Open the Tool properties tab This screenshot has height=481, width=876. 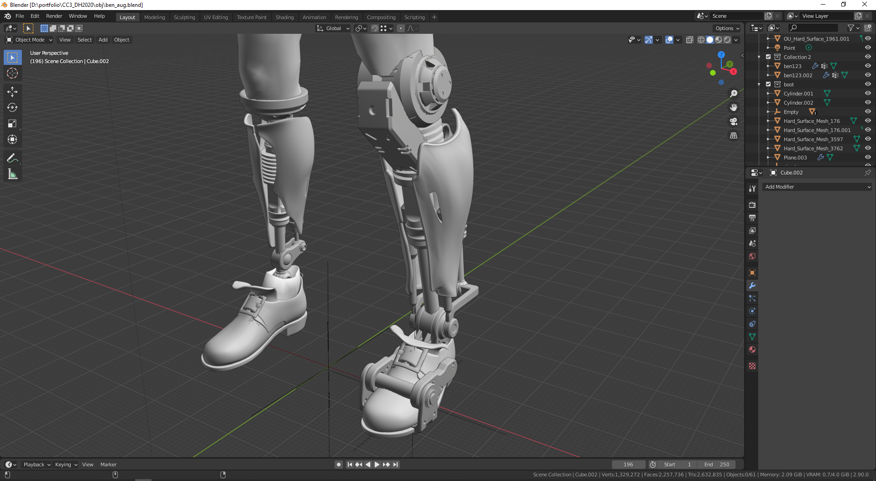pos(752,189)
